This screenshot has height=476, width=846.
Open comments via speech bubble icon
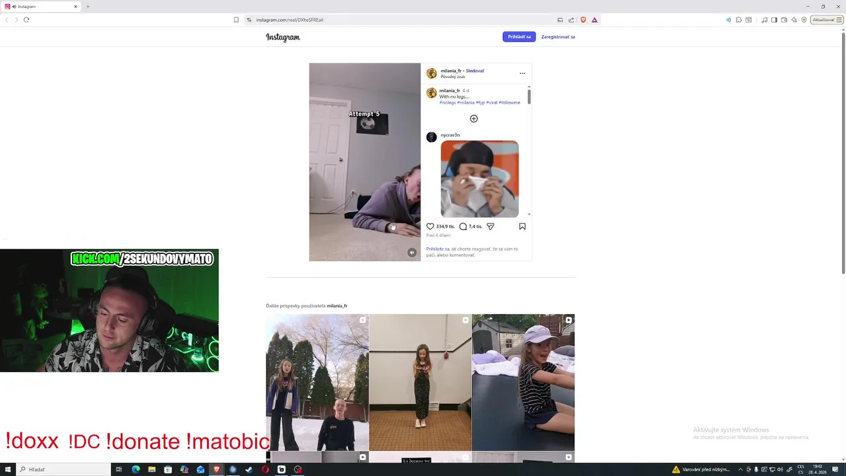point(463,226)
